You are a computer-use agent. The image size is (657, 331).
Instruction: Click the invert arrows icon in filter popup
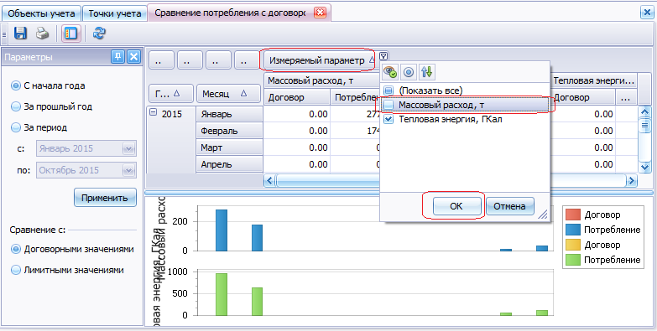[426, 72]
